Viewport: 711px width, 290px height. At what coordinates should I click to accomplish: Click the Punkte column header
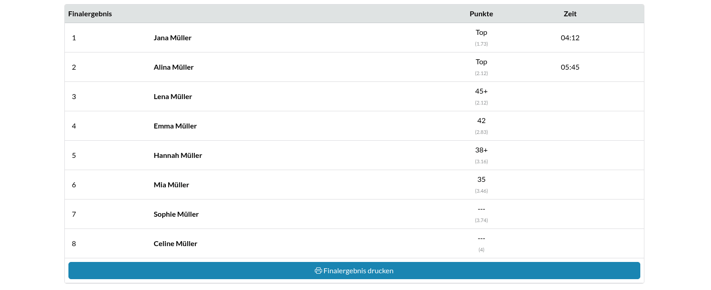click(x=481, y=14)
